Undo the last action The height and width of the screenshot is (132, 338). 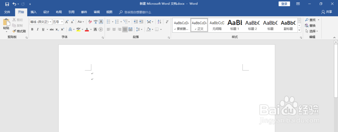14,4
